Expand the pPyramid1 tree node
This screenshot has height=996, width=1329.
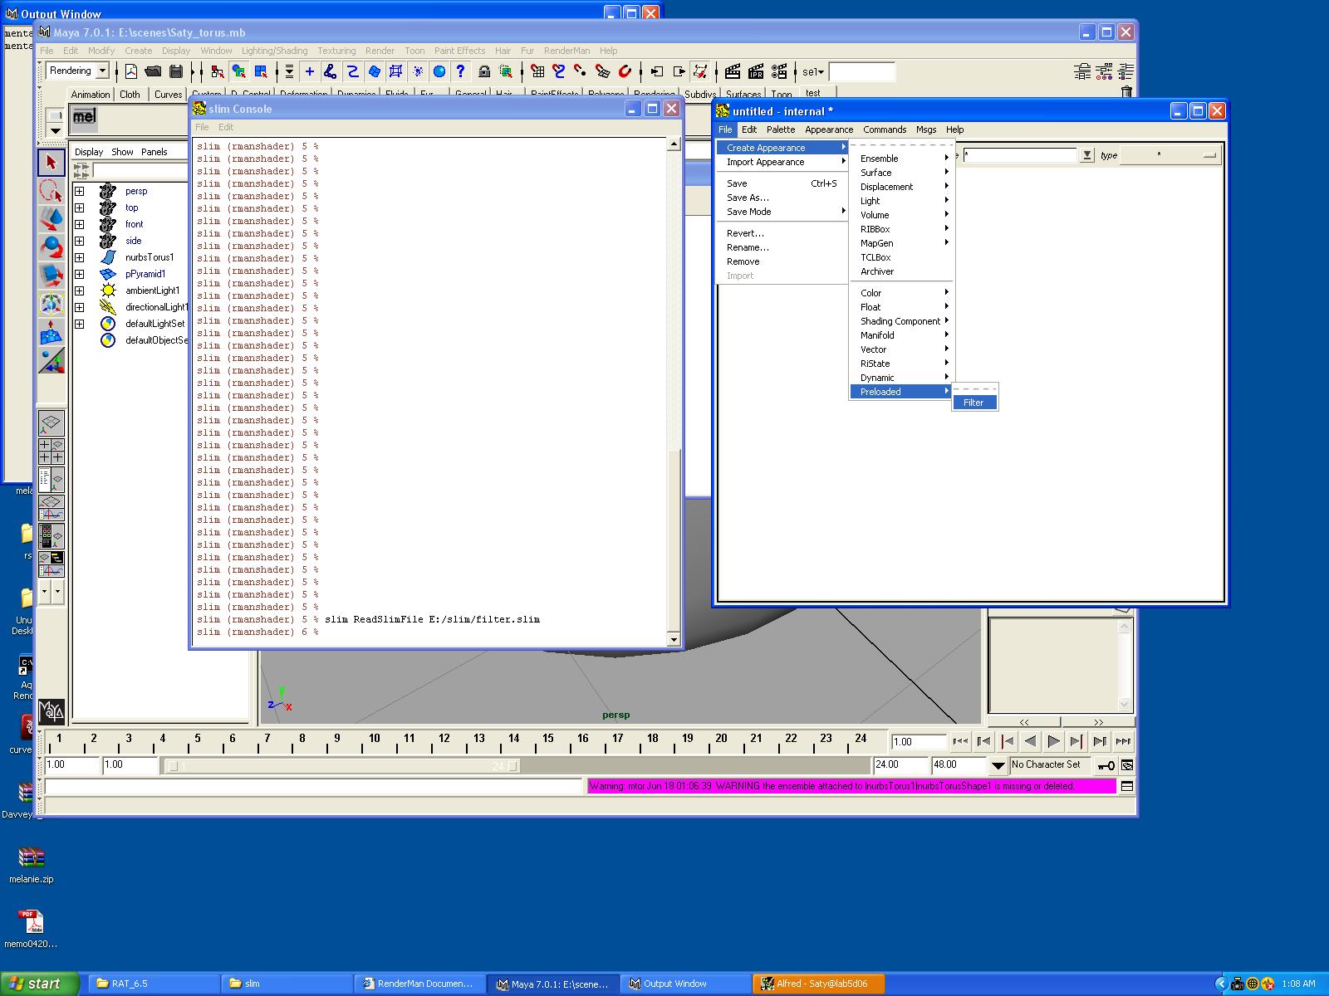80,274
